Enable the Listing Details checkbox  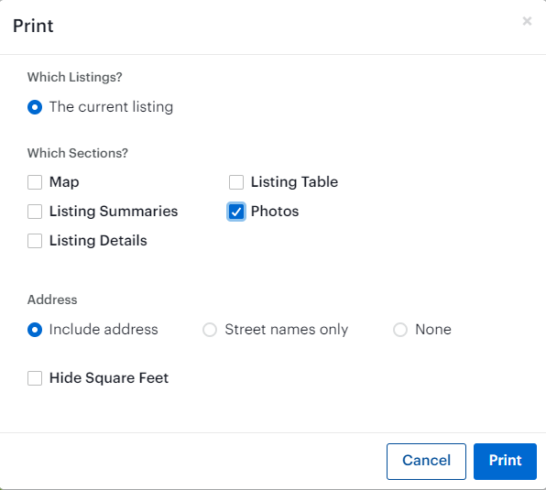point(35,241)
